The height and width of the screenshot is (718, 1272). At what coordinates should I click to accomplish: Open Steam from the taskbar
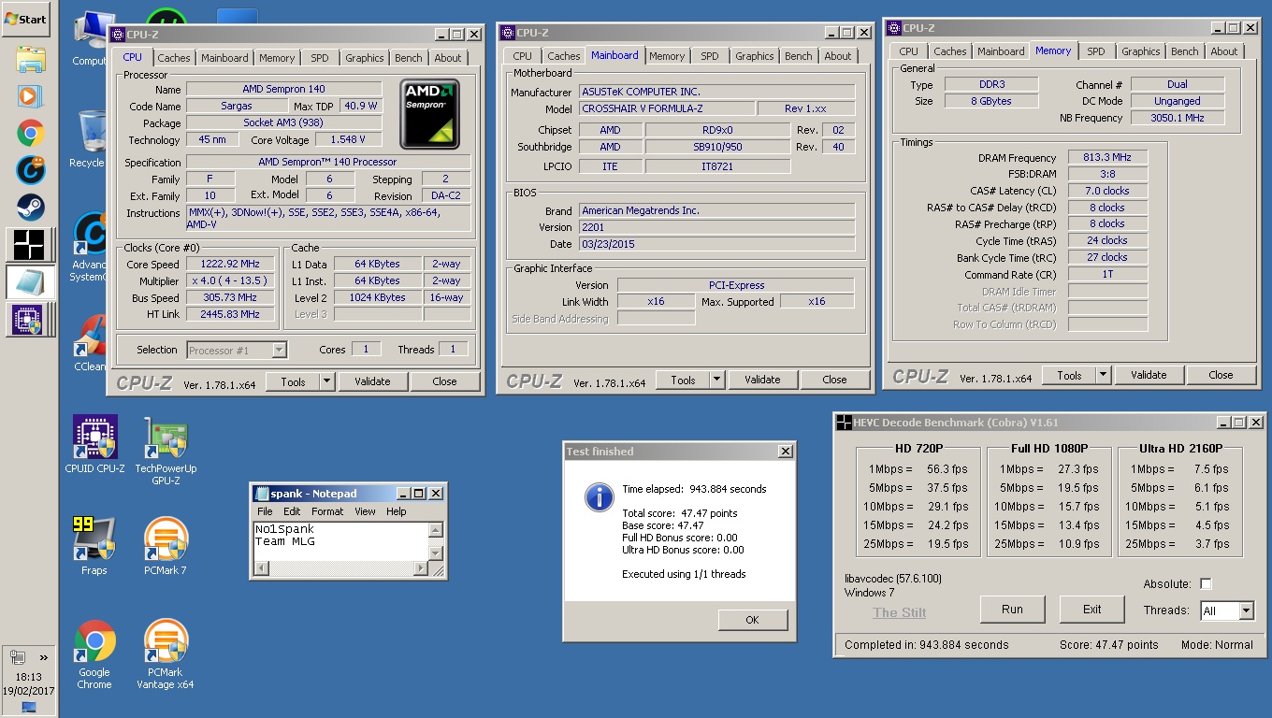pyautogui.click(x=30, y=207)
